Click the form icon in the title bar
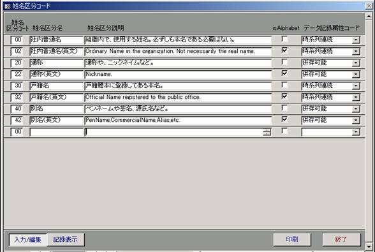The width and height of the screenshot is (375, 252). tap(7, 6)
